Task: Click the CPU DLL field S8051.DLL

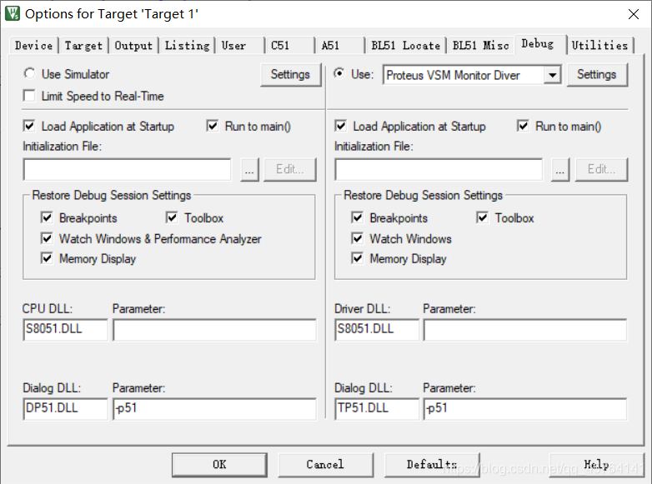Action: (x=65, y=329)
